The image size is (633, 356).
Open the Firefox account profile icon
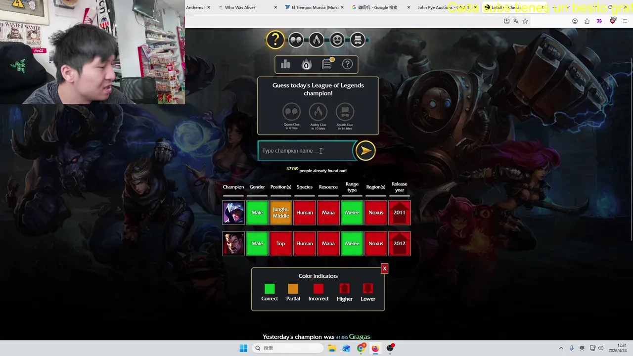pyautogui.click(x=575, y=21)
